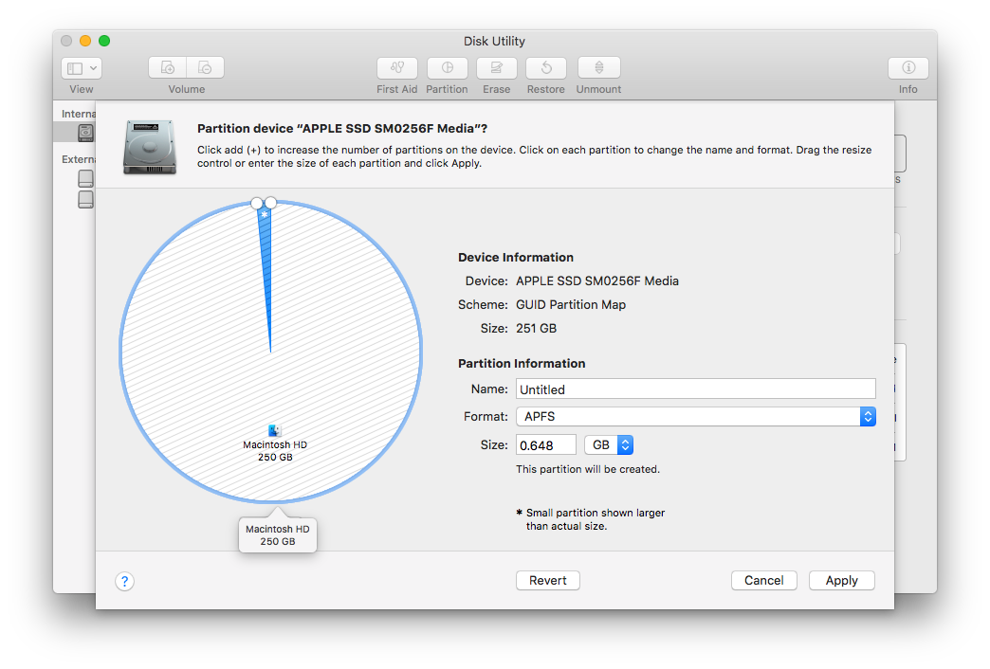Run First Aid from the toolbar
Screen dimensions: 990x669
(x=397, y=67)
